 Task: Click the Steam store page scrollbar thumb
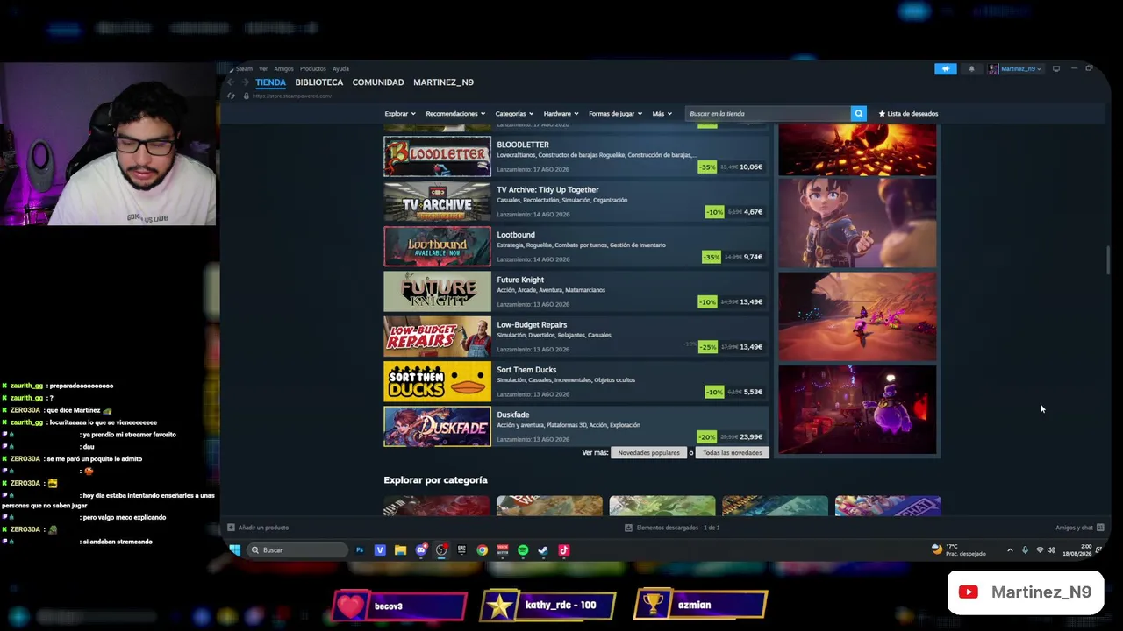[1107, 261]
